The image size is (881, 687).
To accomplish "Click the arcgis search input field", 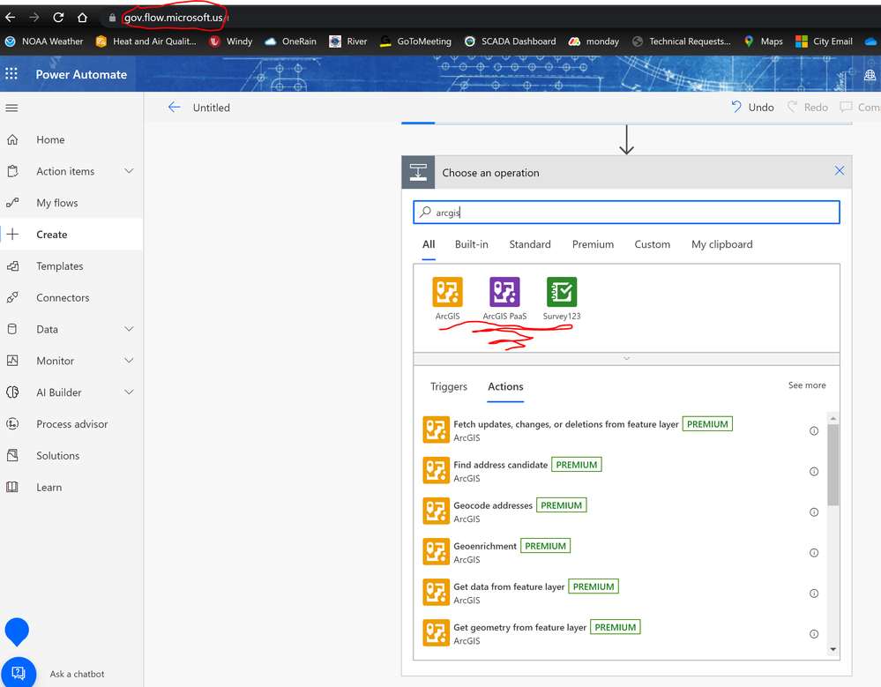I will (626, 213).
